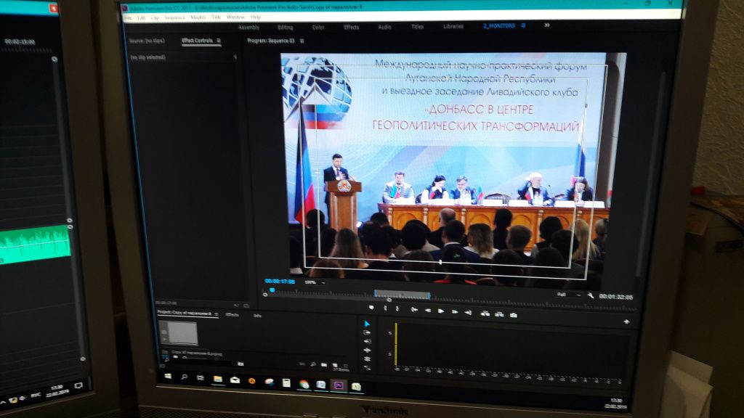Switch to the Audio workspace

(384, 27)
